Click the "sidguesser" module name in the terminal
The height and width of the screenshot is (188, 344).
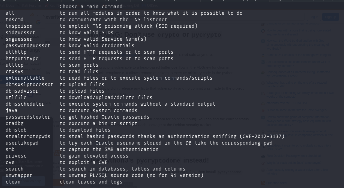(x=20, y=32)
